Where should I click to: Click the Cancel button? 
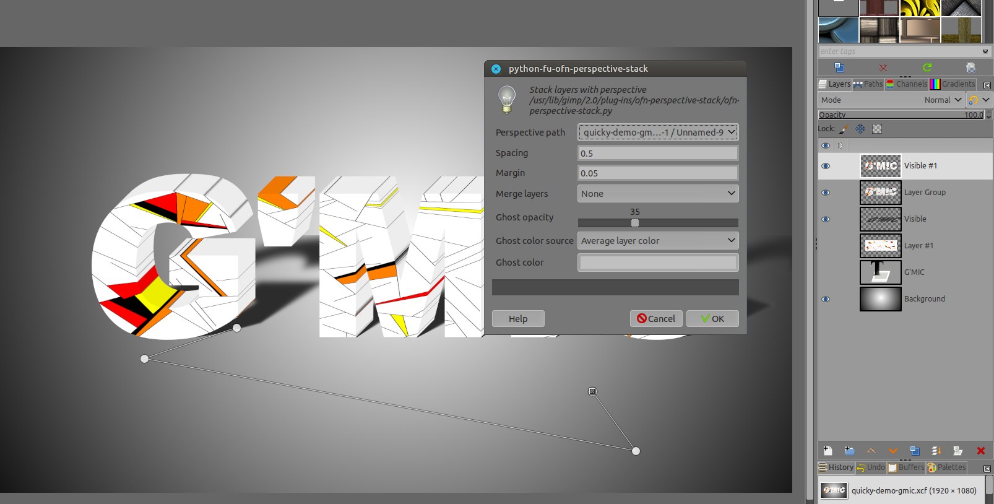pos(656,319)
